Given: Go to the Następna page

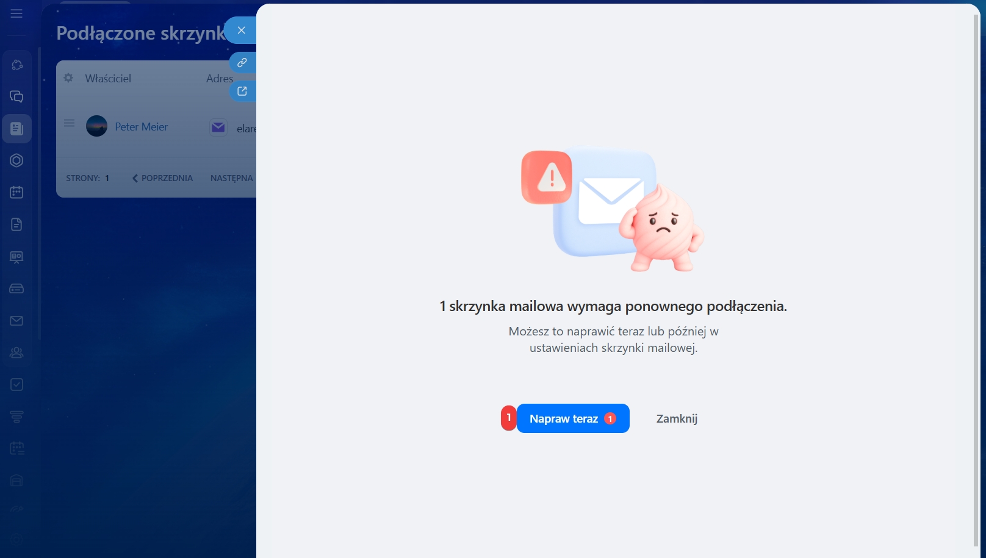Looking at the screenshot, I should click(x=231, y=178).
